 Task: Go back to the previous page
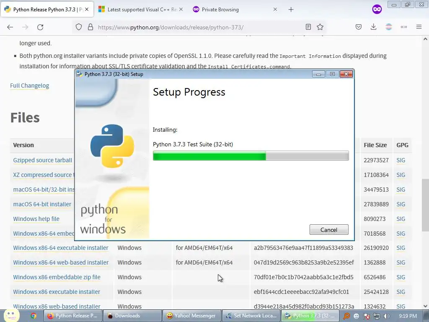coord(10,27)
